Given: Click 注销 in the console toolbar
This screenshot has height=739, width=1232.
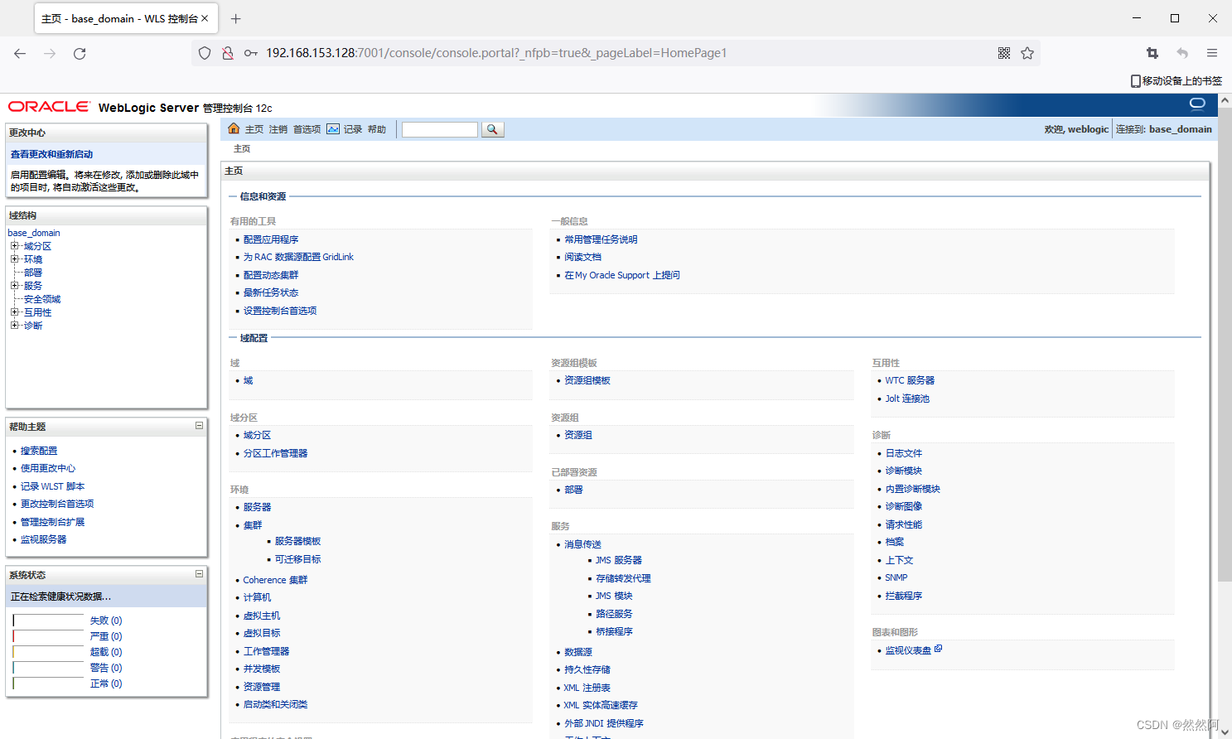Looking at the screenshot, I should tap(278, 129).
